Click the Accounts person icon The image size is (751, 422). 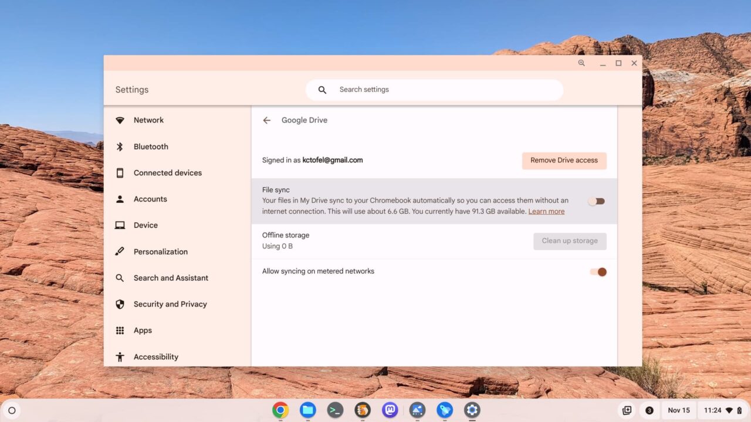120,199
